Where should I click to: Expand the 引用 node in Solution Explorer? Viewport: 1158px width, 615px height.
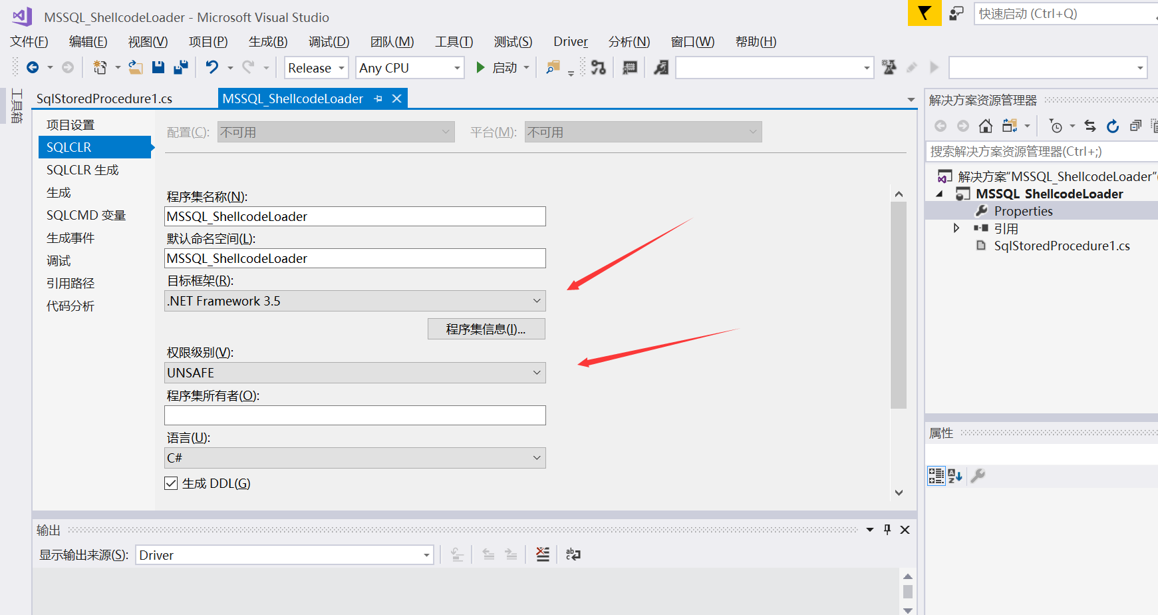956,228
